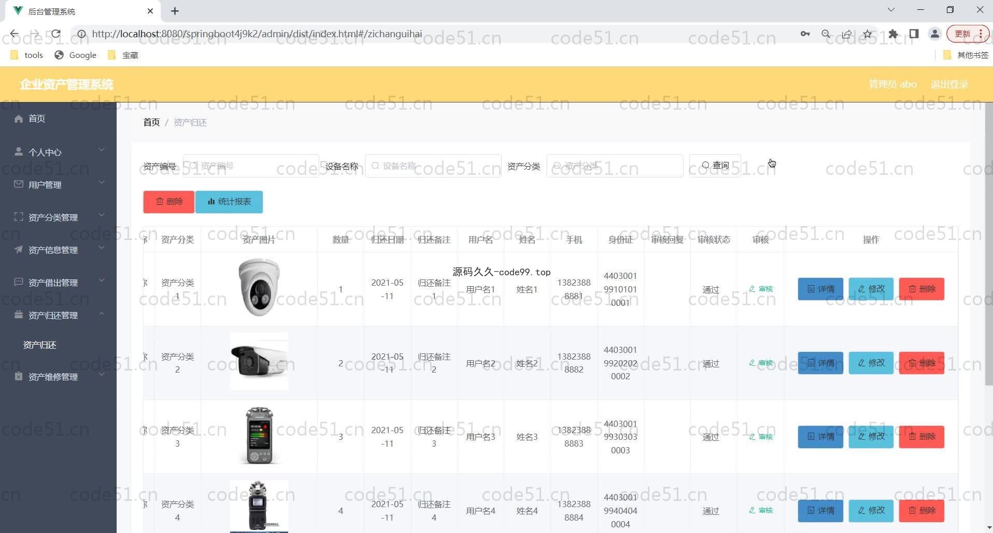Click the 审核状态 column header
The height and width of the screenshot is (533, 993).
pyautogui.click(x=714, y=240)
